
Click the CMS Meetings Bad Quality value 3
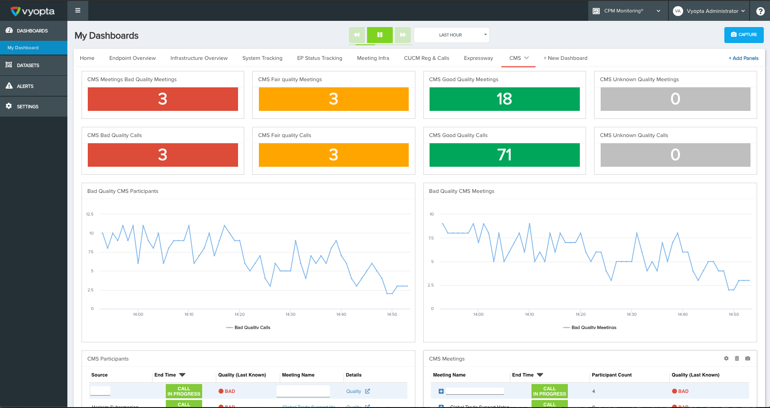click(x=163, y=99)
